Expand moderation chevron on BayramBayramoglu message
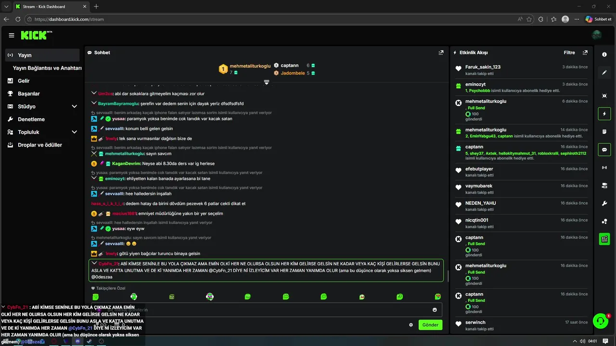The height and width of the screenshot is (346, 616). 94,103
